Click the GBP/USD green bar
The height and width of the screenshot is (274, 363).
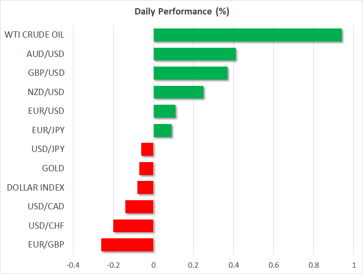(190, 73)
